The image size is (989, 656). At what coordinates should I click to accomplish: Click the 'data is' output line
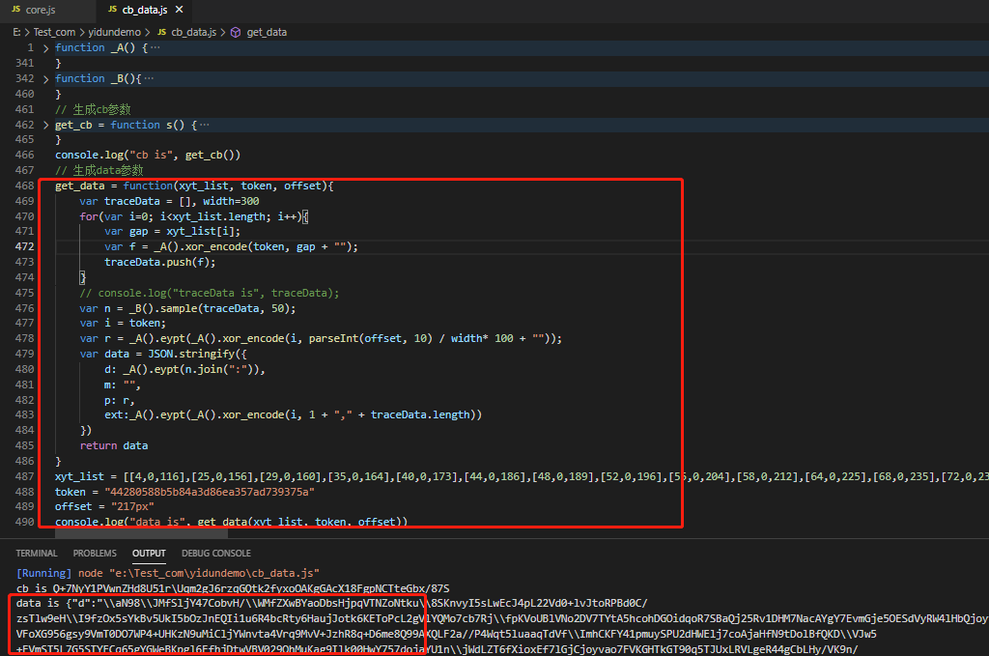[x=332, y=603]
